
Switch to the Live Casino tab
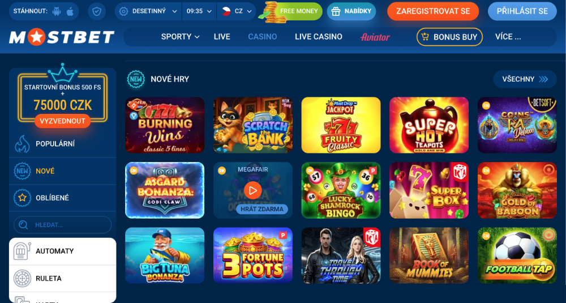[x=318, y=36]
